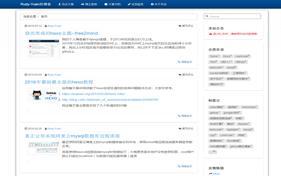Click the megaphone icon beside 博主推荐
281x176 pixels.
(82, 4)
